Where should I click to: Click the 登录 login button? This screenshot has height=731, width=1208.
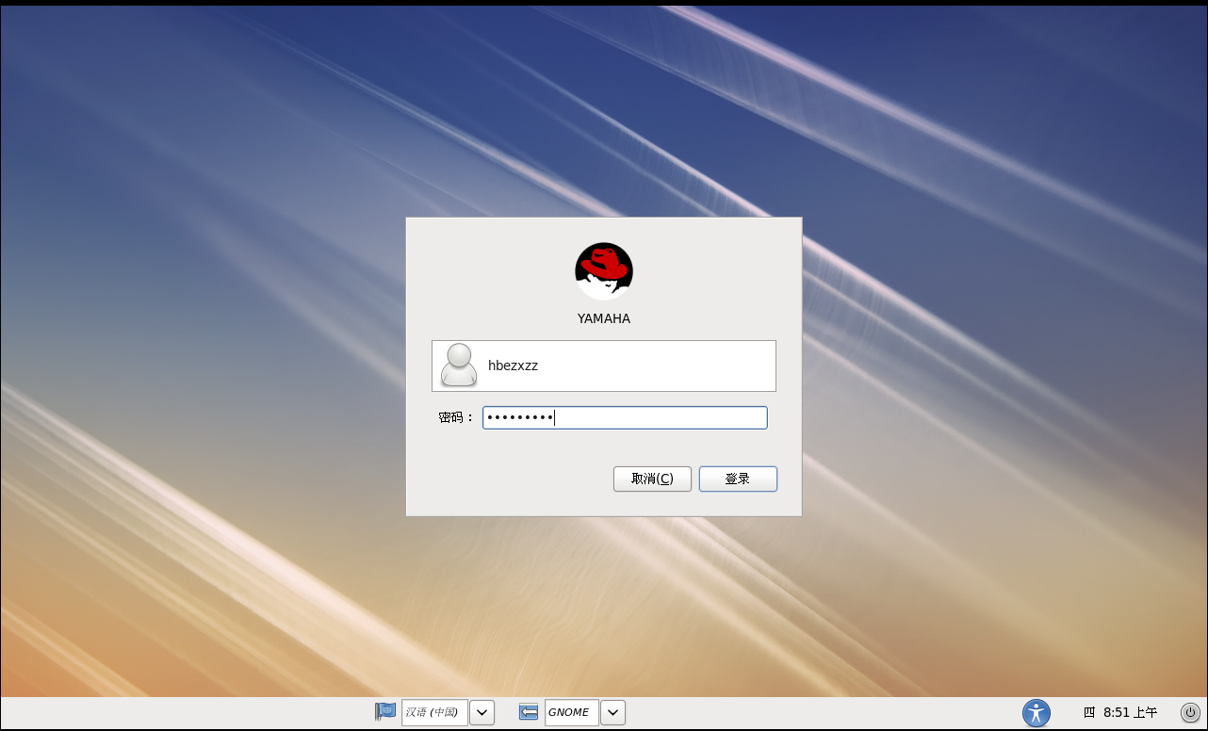738,479
